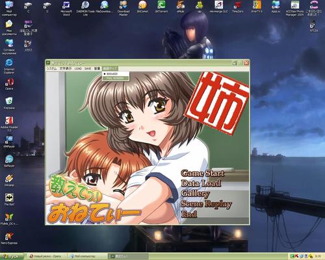
Task: Open the My Computer desktop icon
Action: tap(9, 8)
